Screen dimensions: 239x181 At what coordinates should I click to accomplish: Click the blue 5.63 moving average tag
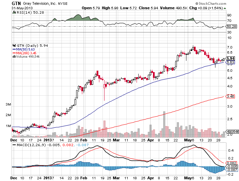pyautogui.click(x=230, y=62)
